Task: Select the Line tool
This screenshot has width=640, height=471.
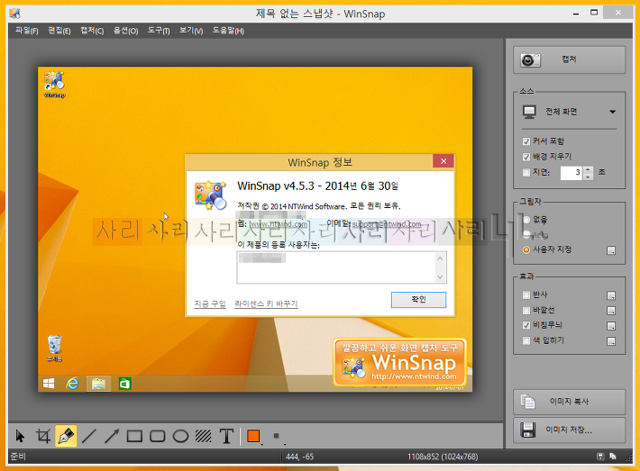Action: pos(88,436)
